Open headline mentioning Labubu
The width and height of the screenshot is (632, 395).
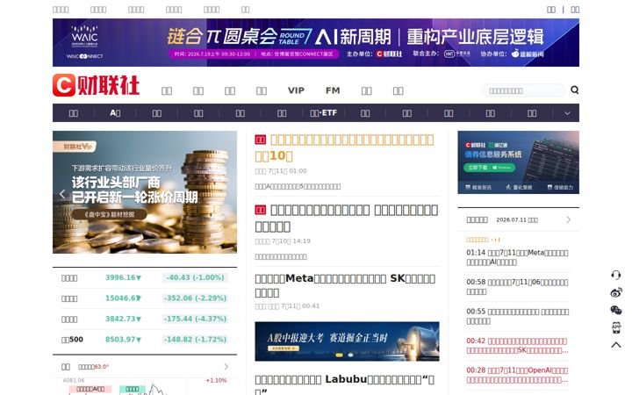click(x=345, y=384)
